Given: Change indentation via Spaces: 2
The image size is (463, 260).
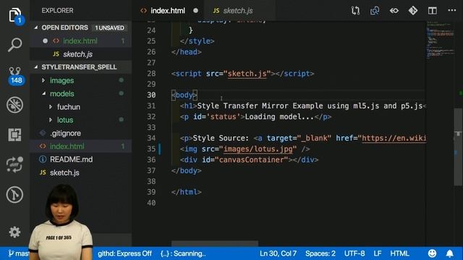Looking at the screenshot, I should click(320, 253).
